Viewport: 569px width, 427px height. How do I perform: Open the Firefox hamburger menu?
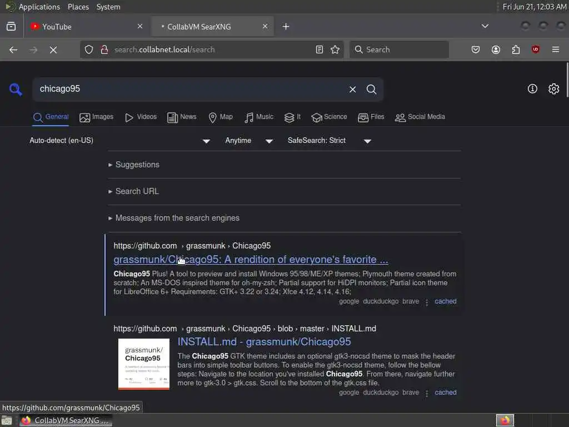(555, 49)
